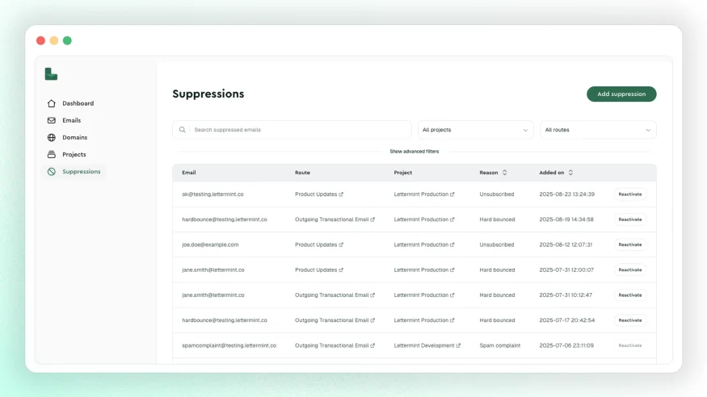Screen dimensions: 707x397
Task: Open the All routes dropdown
Action: coord(598,130)
